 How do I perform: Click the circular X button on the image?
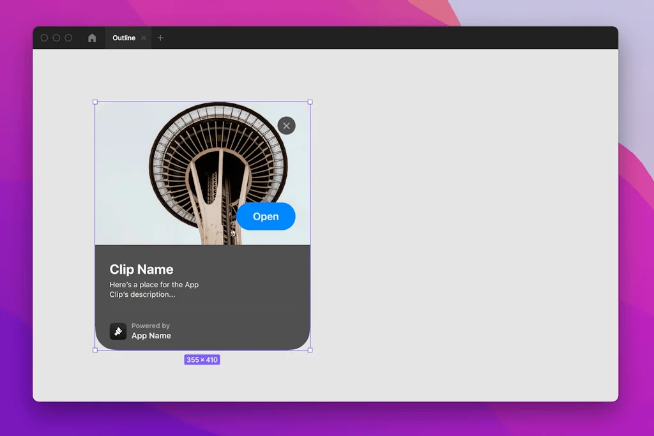pyautogui.click(x=286, y=125)
